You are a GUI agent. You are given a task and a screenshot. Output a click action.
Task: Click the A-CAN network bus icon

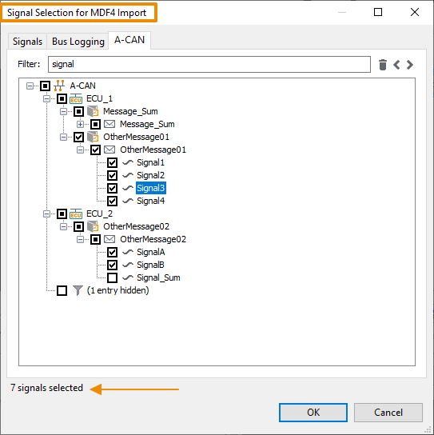click(59, 86)
